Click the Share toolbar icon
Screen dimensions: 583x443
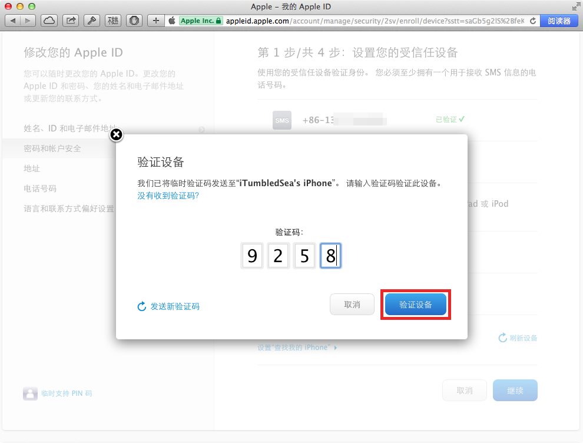point(71,21)
